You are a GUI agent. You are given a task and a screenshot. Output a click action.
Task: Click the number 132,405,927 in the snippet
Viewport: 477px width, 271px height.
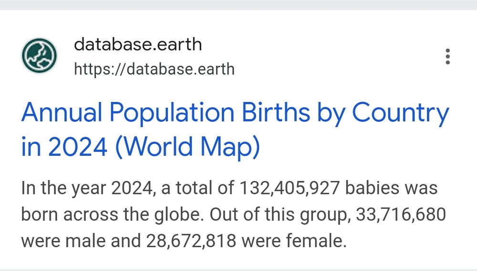point(290,188)
